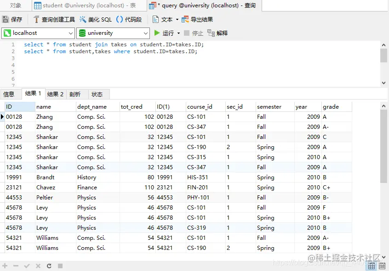
Task: Click the PHY-101 course cell
Action: click(x=206, y=198)
